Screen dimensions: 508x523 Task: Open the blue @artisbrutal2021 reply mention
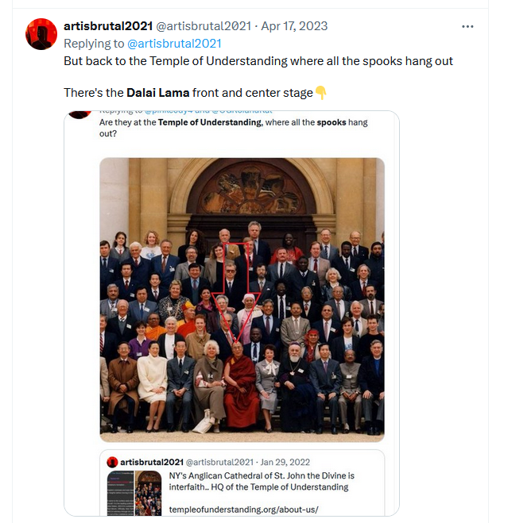174,44
